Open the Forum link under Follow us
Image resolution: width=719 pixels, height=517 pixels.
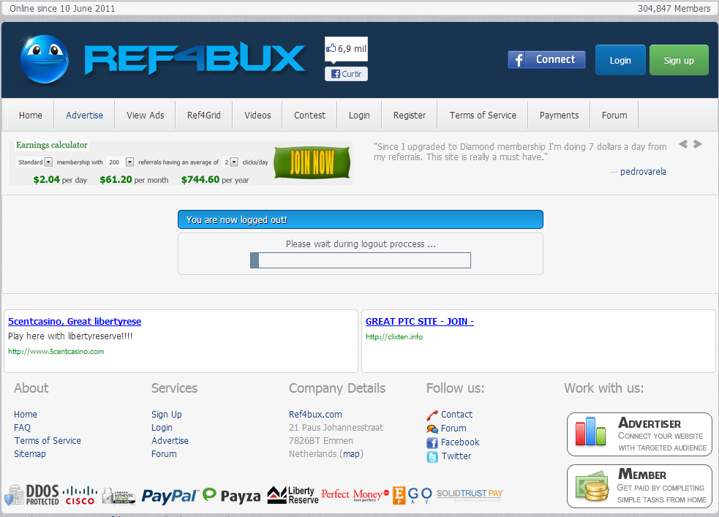pos(453,428)
